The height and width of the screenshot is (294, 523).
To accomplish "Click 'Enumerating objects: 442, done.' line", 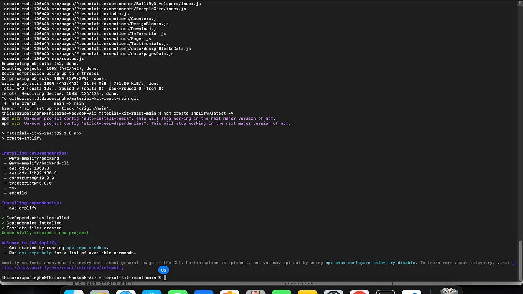I will 40,64.
